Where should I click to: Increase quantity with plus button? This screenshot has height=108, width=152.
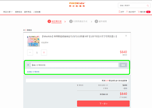pos(44,52)
